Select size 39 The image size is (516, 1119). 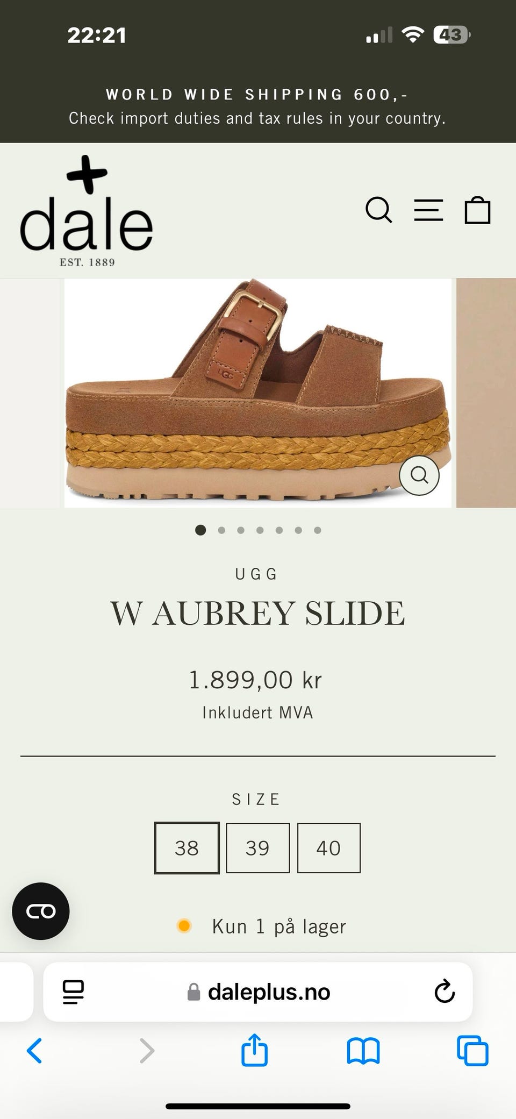[257, 848]
